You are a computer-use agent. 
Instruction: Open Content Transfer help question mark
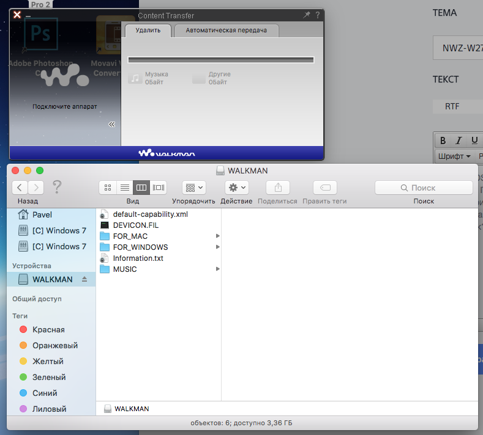[317, 15]
